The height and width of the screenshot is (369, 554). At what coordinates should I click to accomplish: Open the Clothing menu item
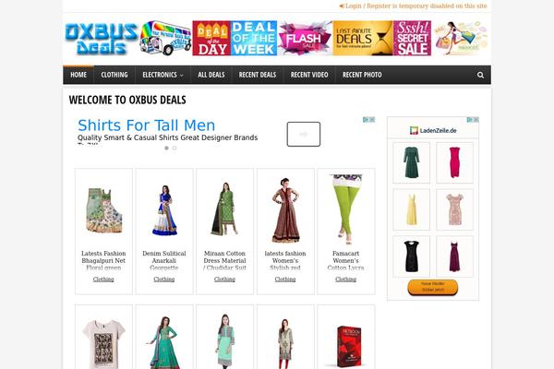tap(114, 75)
